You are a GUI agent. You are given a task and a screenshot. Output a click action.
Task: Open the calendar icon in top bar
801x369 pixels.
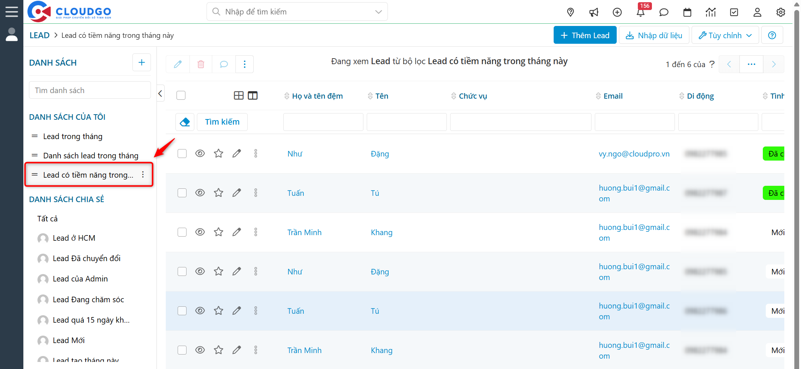[x=687, y=12]
